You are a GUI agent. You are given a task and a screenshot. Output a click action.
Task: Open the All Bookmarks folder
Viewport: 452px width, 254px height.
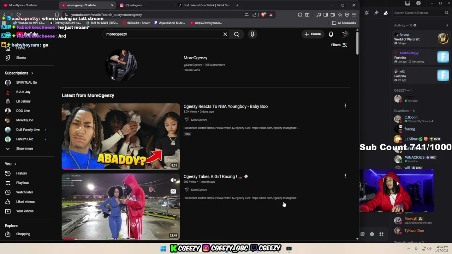coord(344,23)
